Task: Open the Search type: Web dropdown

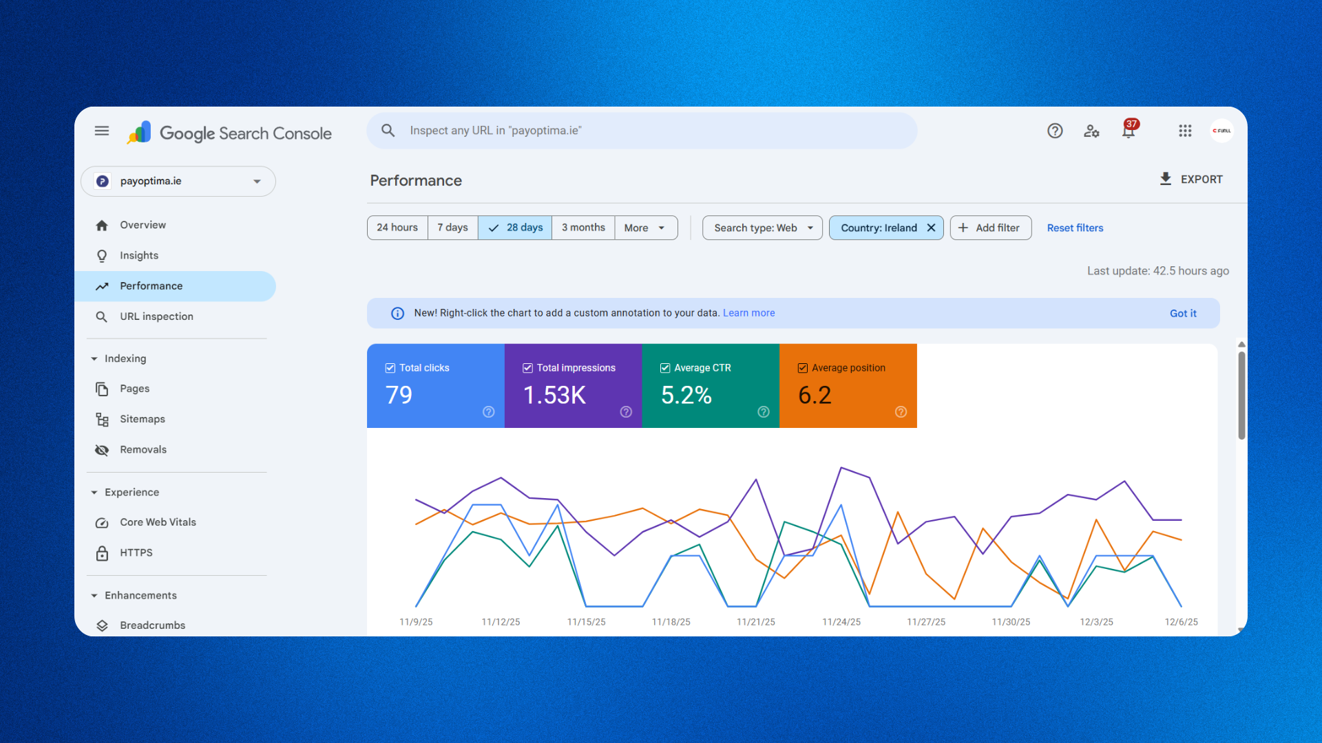Action: (762, 228)
